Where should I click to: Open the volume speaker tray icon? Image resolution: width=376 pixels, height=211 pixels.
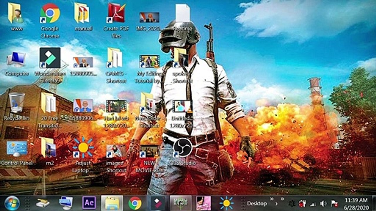tap(323, 203)
